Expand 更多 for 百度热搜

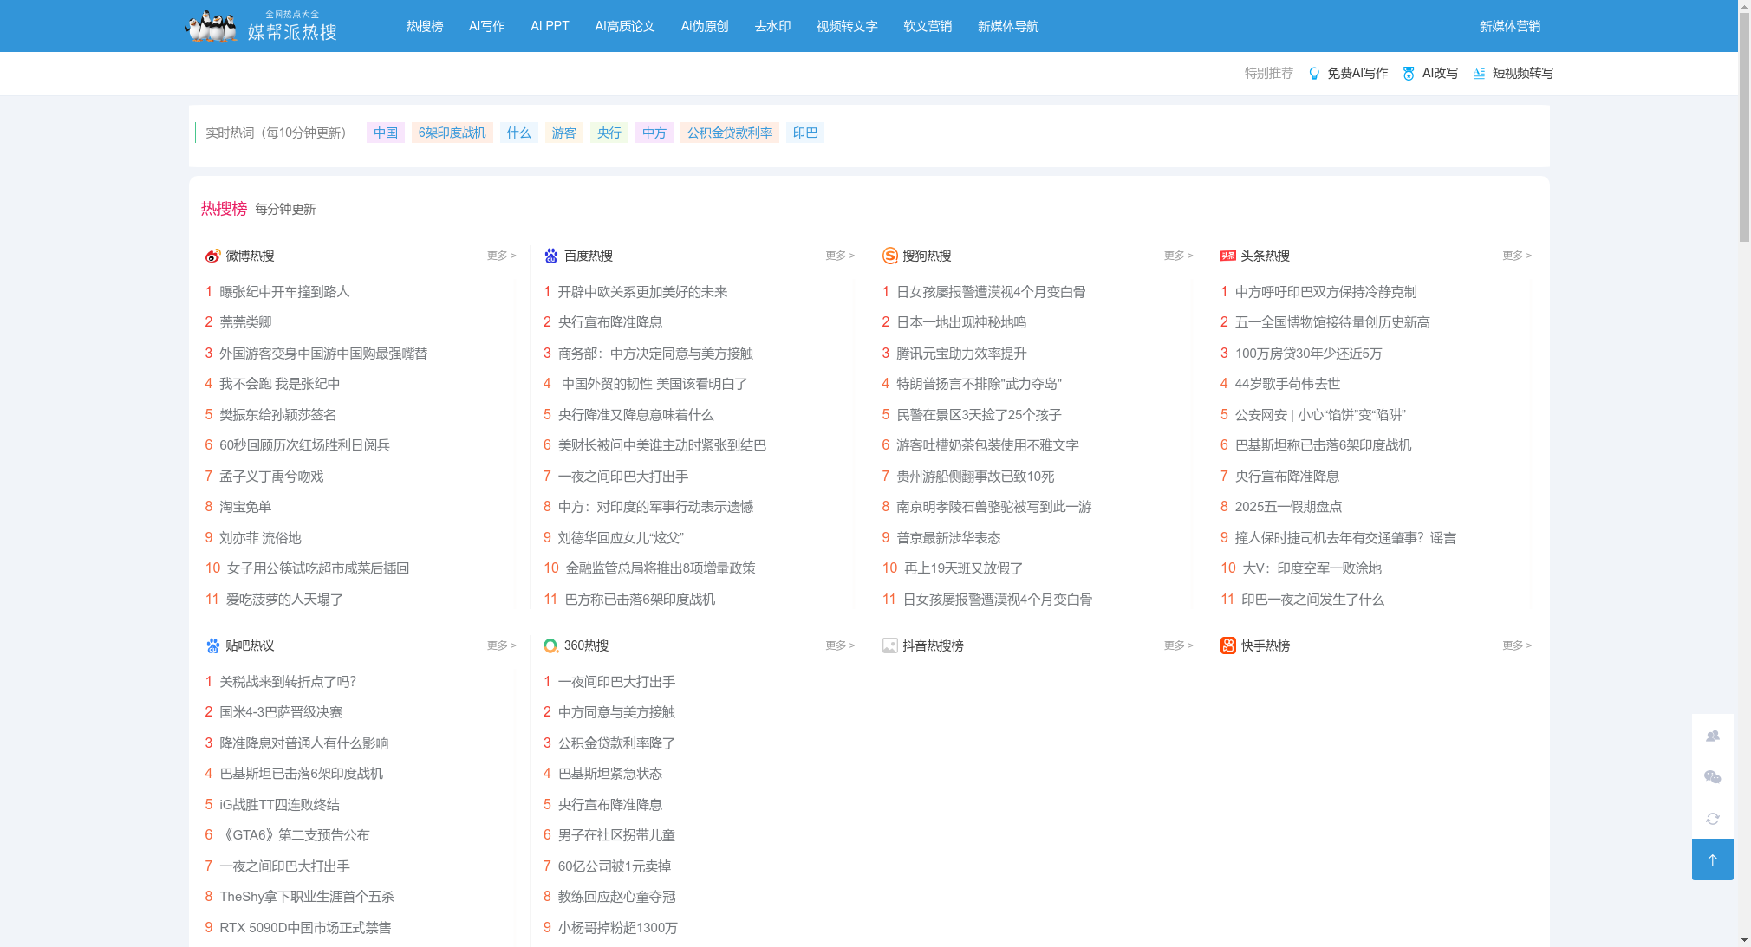point(839,256)
